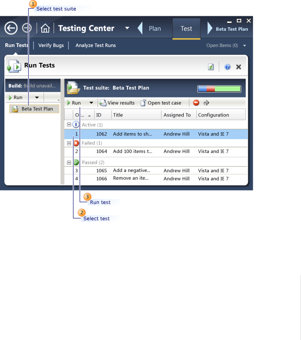301x340 pixels.
Task: Open Analyze Test Runs
Action: click(x=96, y=45)
